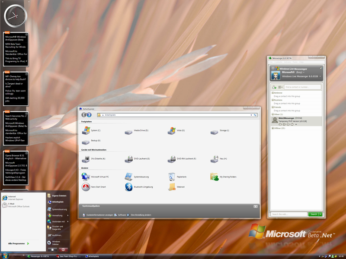Open My Sharing Folders icon

(x=215, y=177)
